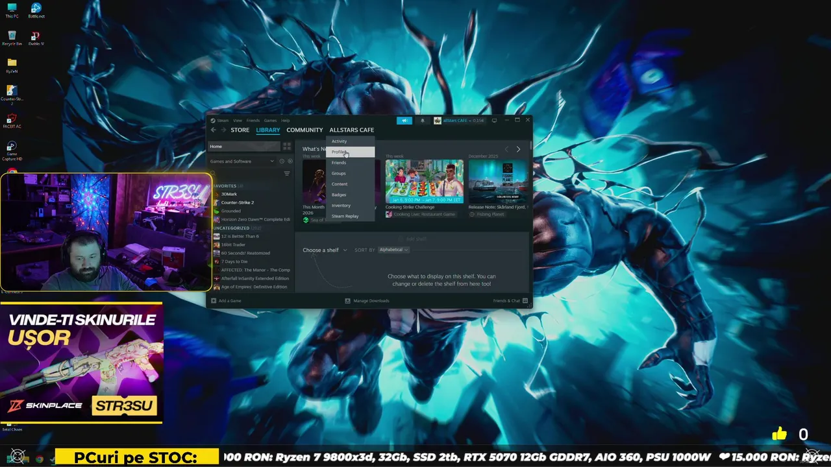Open the Fishing Planet release note thumbnail
This screenshot has width=831, height=467.
[498, 181]
